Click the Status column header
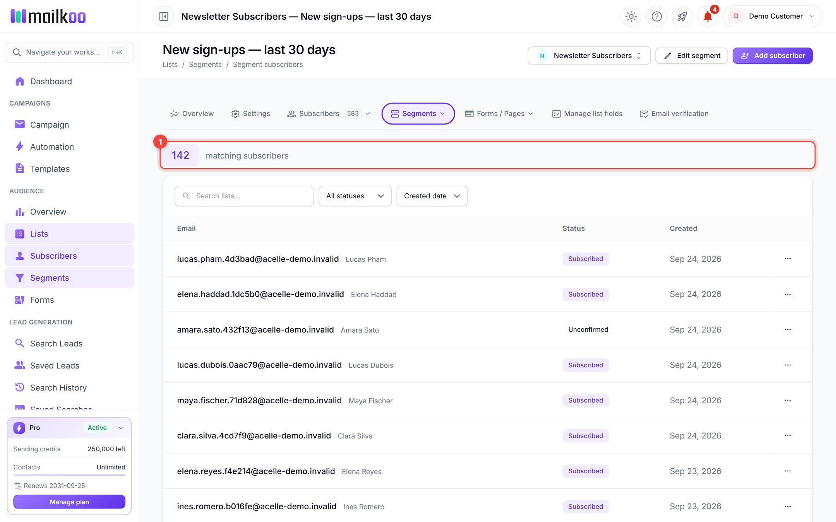This screenshot has width=836, height=522. [x=574, y=229]
